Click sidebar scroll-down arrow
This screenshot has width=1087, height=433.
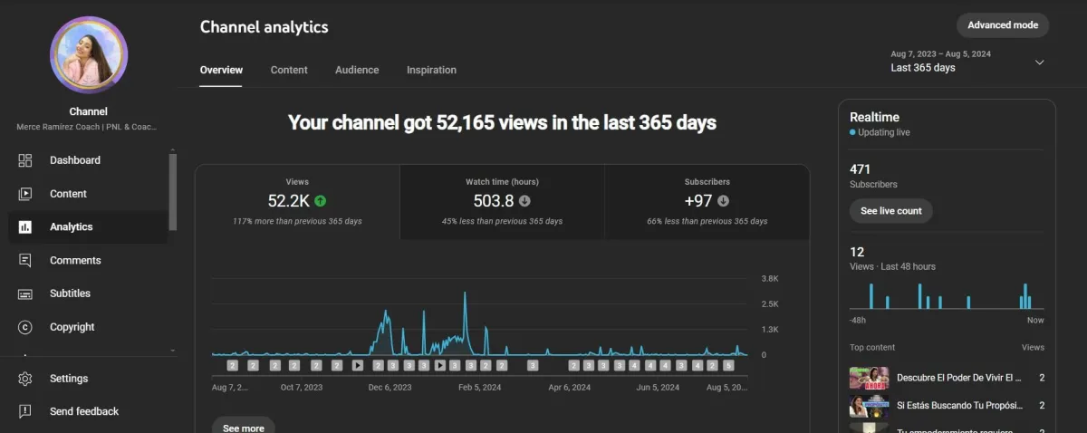pos(172,350)
